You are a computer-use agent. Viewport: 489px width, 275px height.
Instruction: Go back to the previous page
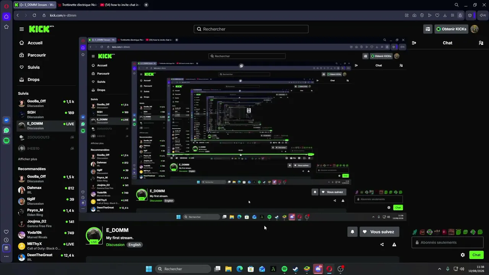tap(18, 15)
